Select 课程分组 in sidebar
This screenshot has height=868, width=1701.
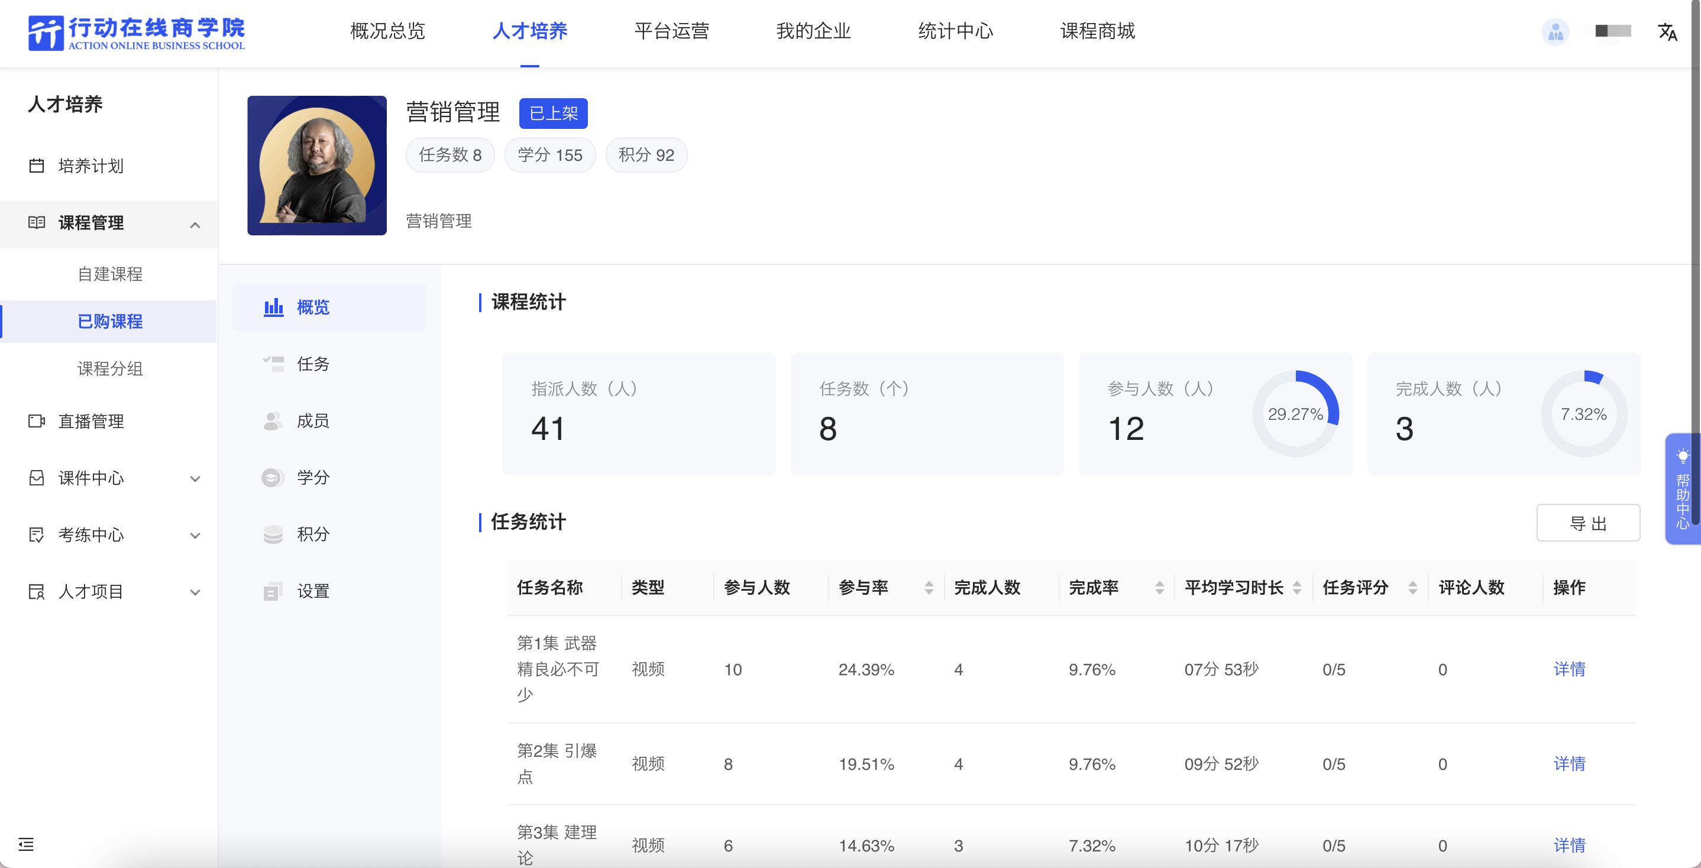(109, 368)
